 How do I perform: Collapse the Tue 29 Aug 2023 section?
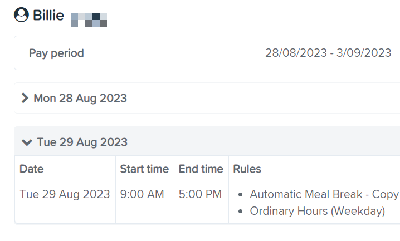[207, 141]
